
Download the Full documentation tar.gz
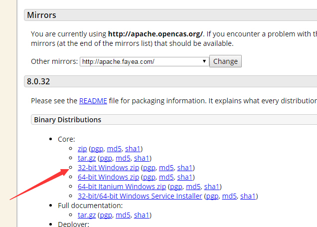87,215
